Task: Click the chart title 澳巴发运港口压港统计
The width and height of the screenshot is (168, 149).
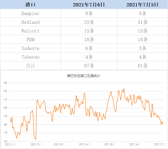Action: [x=84, y=76]
